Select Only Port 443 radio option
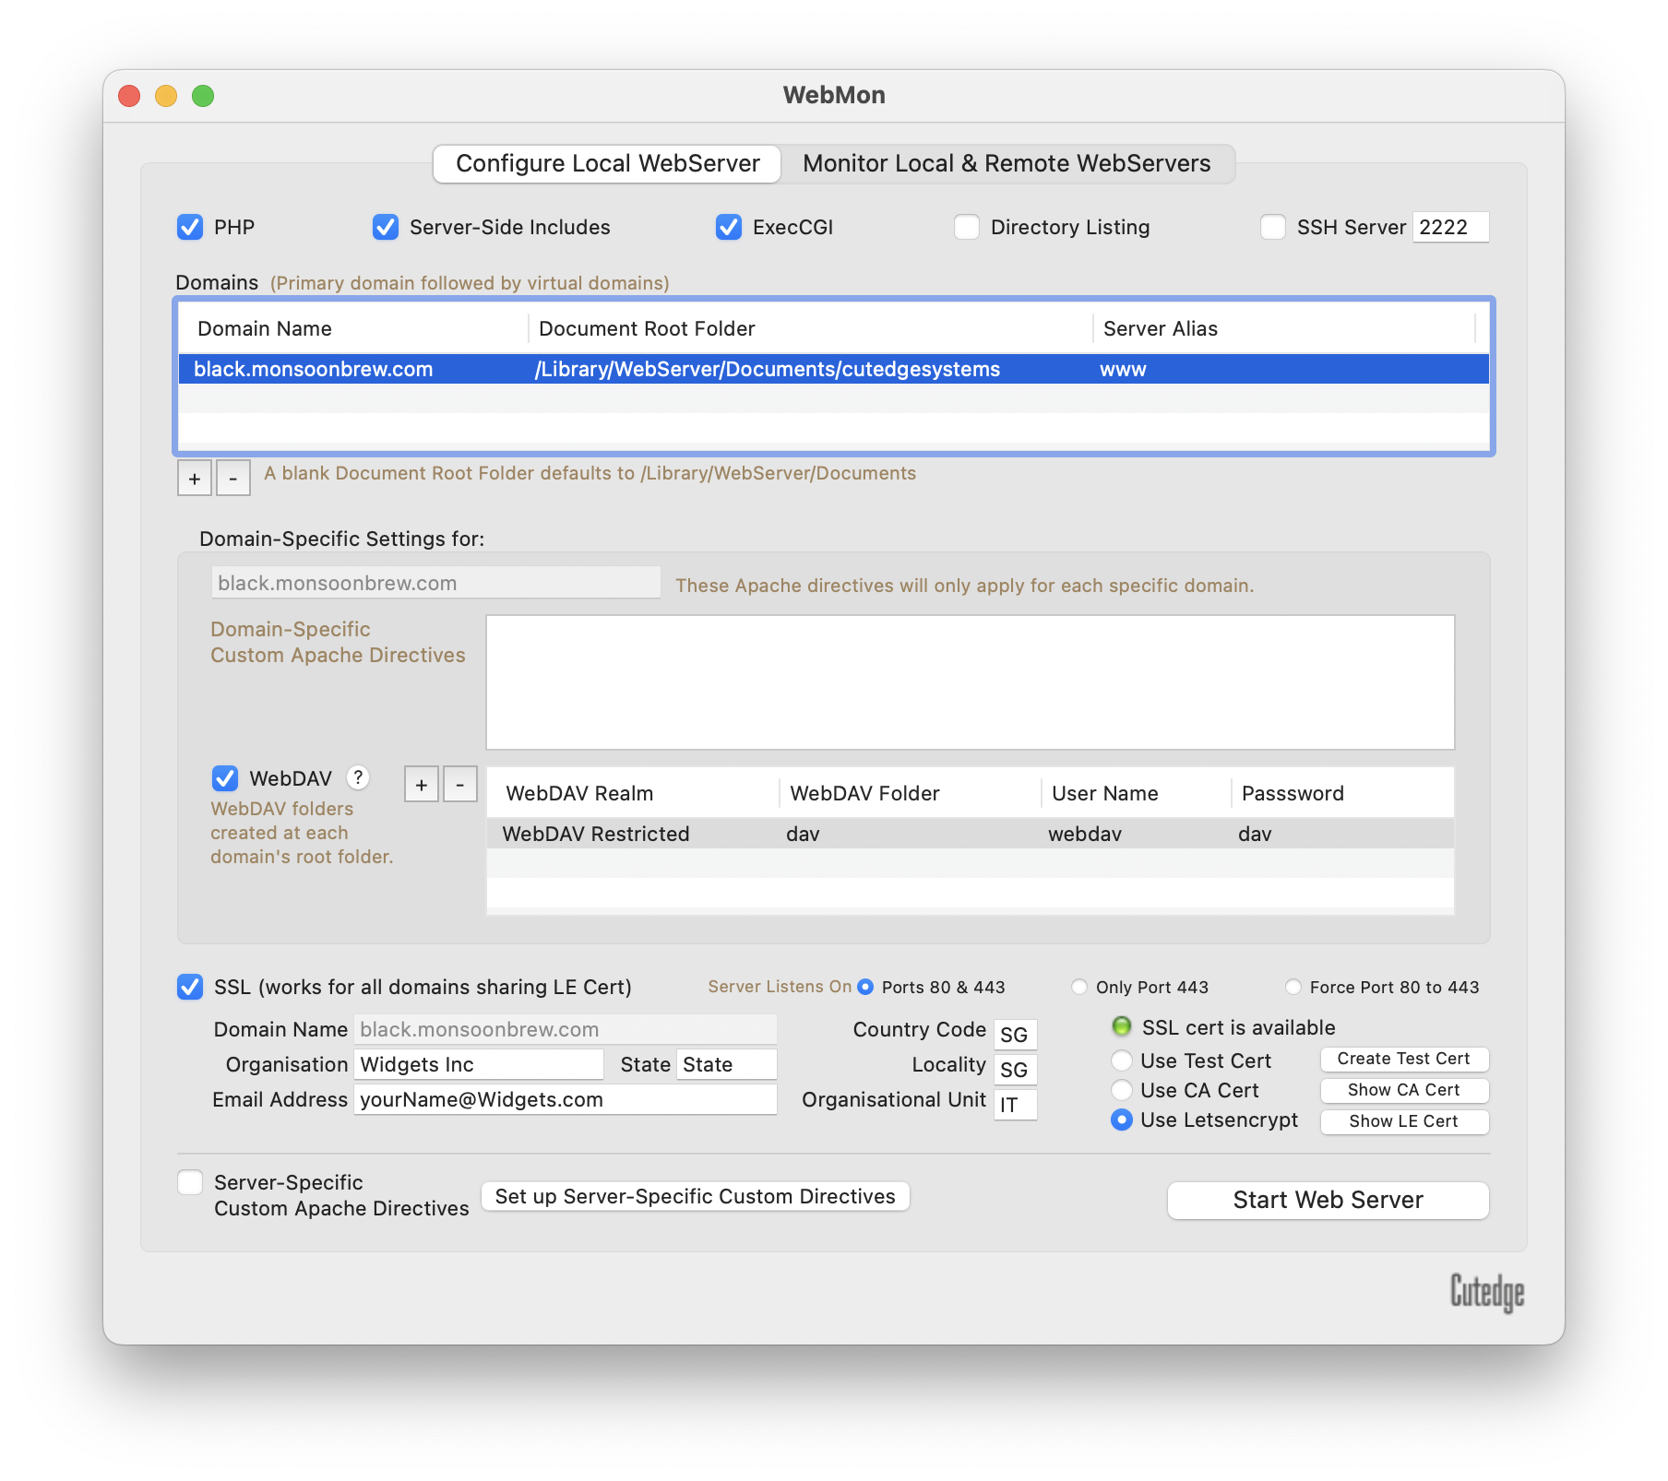 (x=1079, y=987)
